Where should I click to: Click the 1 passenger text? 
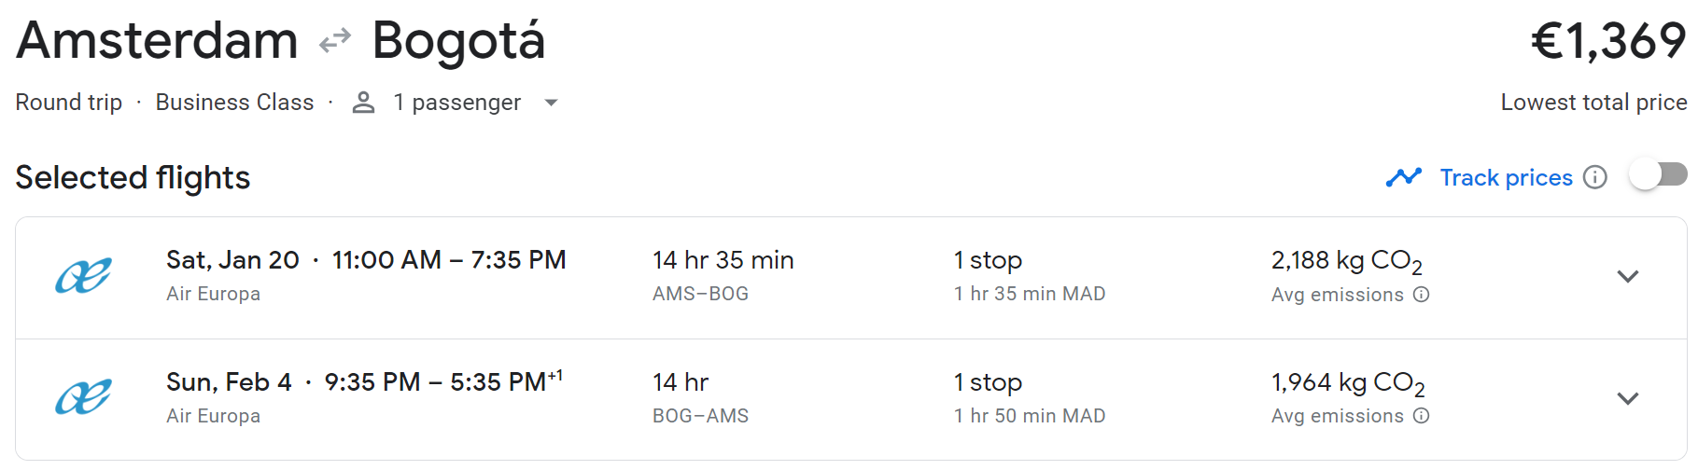pos(456,103)
